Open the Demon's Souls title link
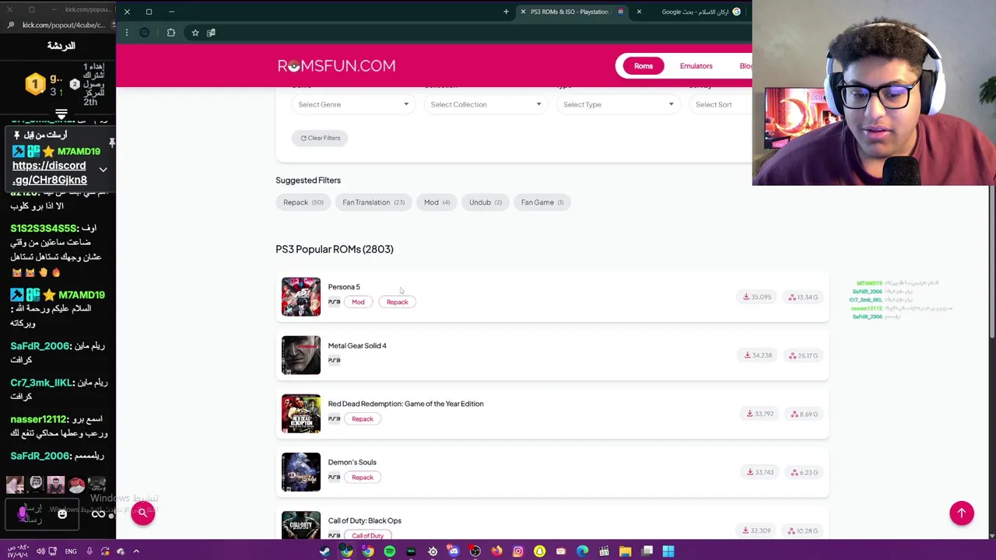The width and height of the screenshot is (996, 560). 352,462
